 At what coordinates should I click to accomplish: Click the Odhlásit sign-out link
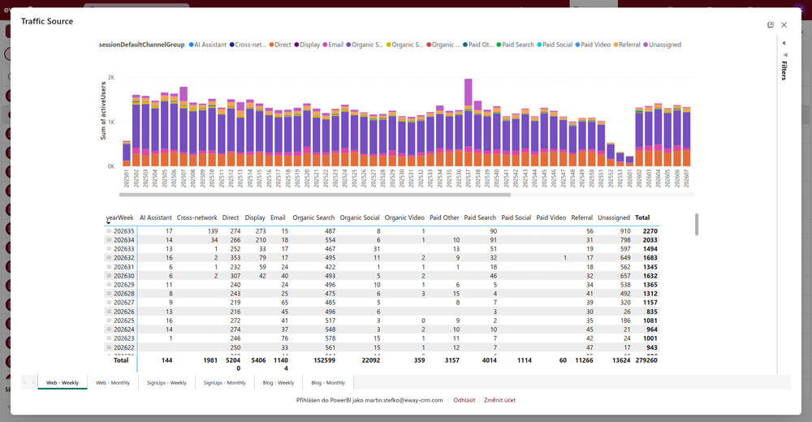click(464, 400)
